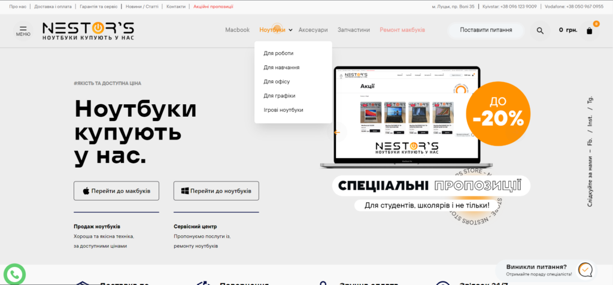
Task: Click the Поставити питання button
Action: [x=486, y=30]
